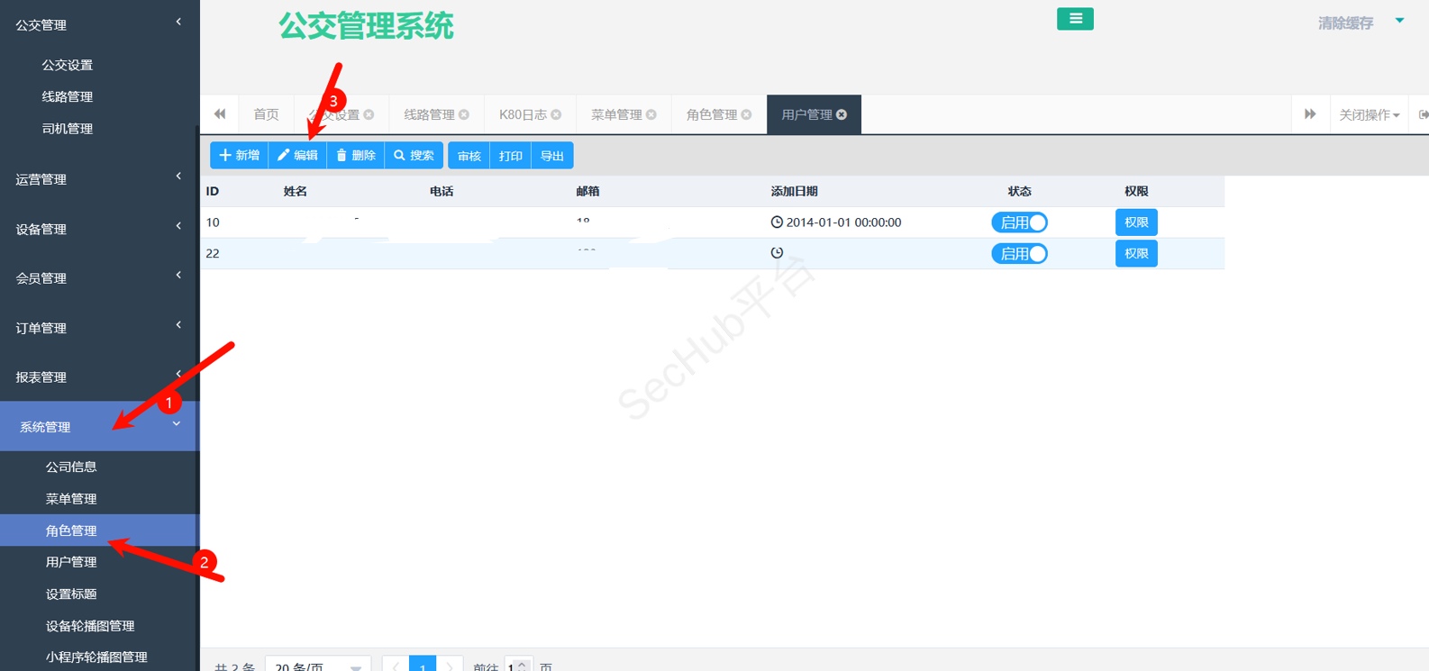
Task: Select 用户管理 in the sidebar menu
Action: click(x=71, y=562)
